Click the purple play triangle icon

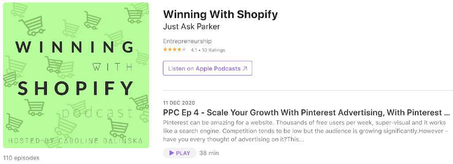172,153
